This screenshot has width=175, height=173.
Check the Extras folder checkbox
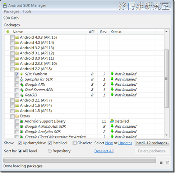click(x=12, y=116)
